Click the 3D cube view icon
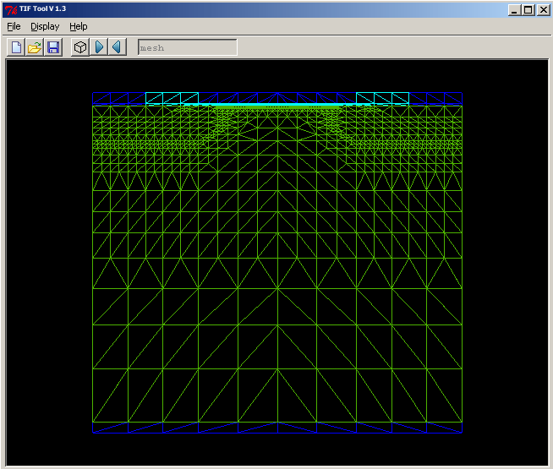This screenshot has height=469, width=553. [80, 47]
